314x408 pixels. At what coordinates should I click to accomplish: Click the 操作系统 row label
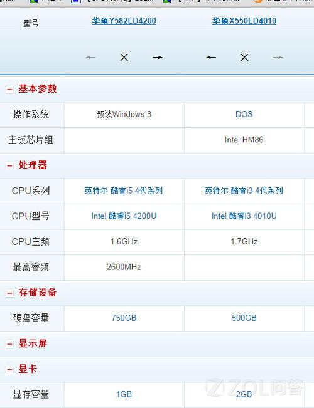tap(31, 114)
